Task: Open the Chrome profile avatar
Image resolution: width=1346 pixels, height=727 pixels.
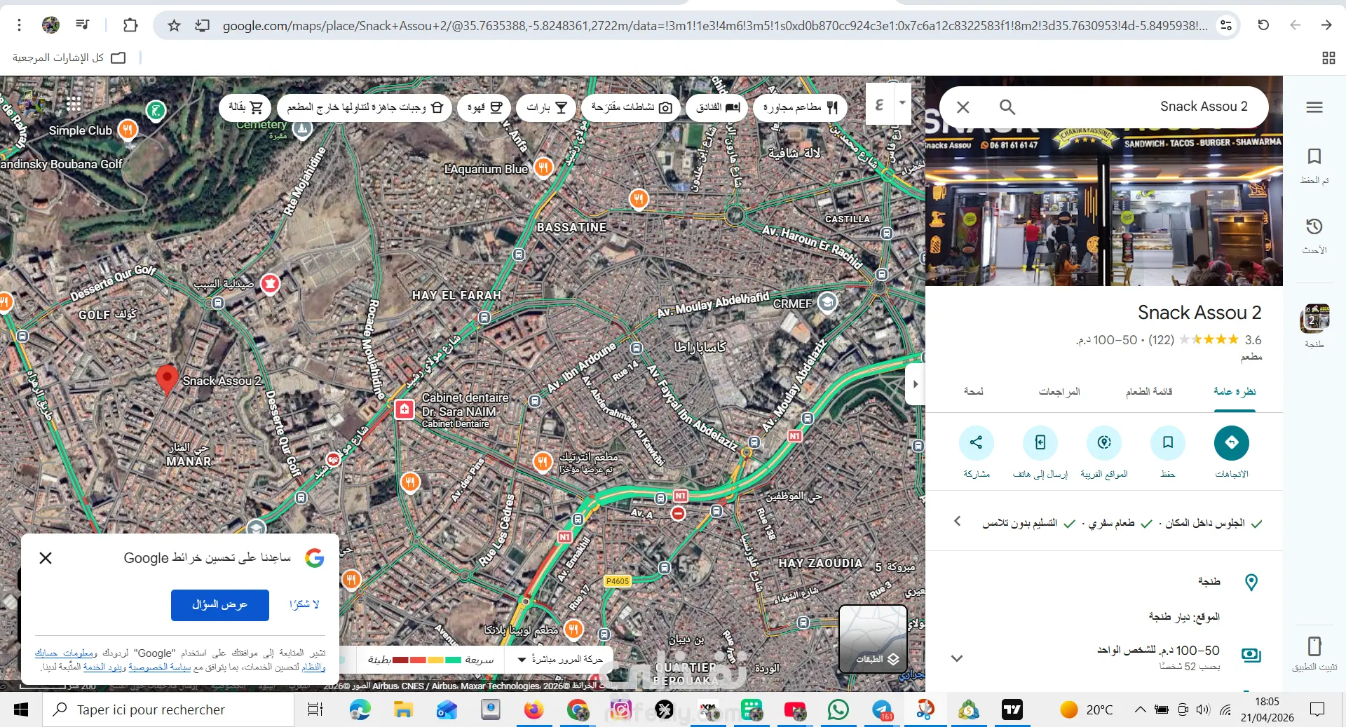Action: (50, 25)
